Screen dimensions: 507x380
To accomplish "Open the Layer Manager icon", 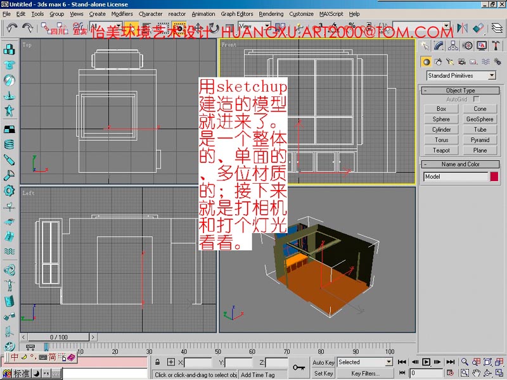I will point(497,28).
